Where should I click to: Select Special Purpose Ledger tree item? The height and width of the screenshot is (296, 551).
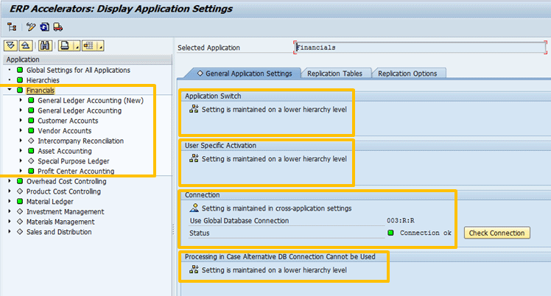coord(74,161)
